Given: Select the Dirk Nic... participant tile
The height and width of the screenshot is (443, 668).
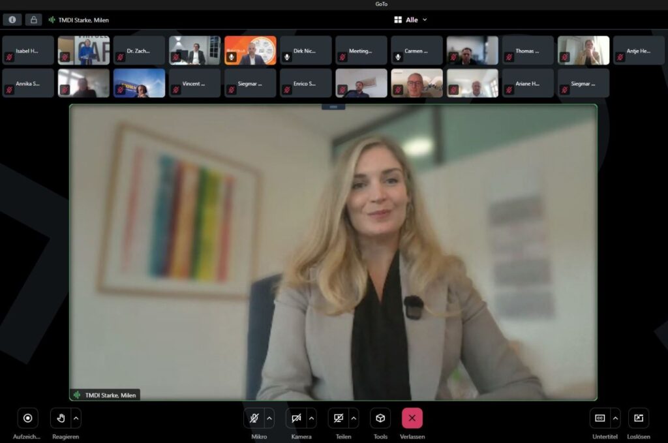Looking at the screenshot, I should point(305,50).
